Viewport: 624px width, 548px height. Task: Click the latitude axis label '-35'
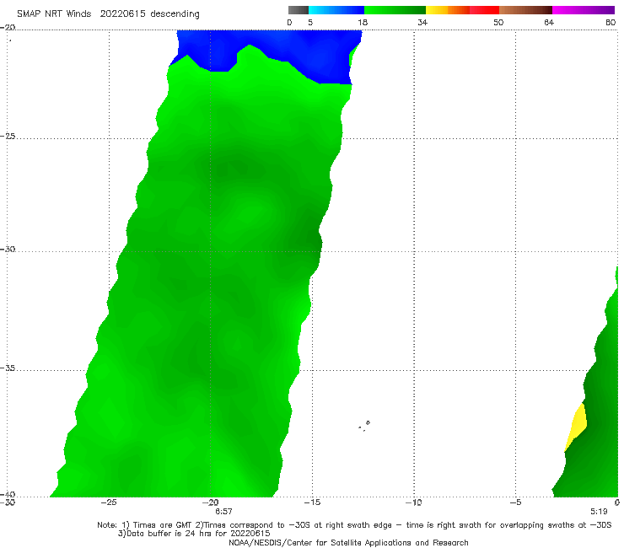[x=8, y=368]
